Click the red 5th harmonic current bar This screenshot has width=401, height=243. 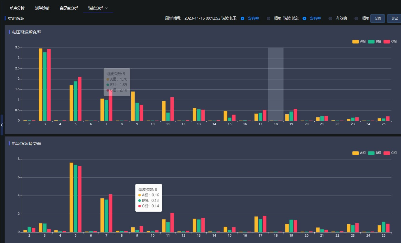click(80, 199)
